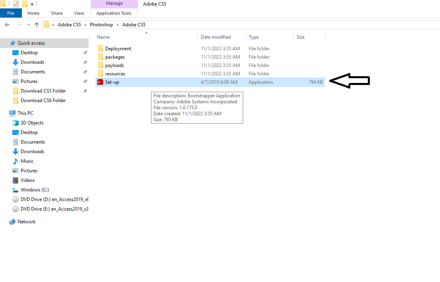Click Windows (C:) drive icon
Screen dimensions: 440x282
15,190
